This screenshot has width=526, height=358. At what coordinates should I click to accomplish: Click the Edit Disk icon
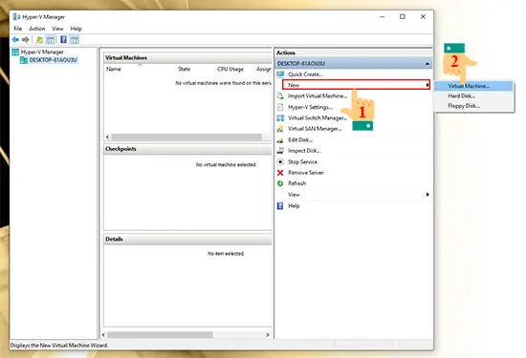point(280,140)
